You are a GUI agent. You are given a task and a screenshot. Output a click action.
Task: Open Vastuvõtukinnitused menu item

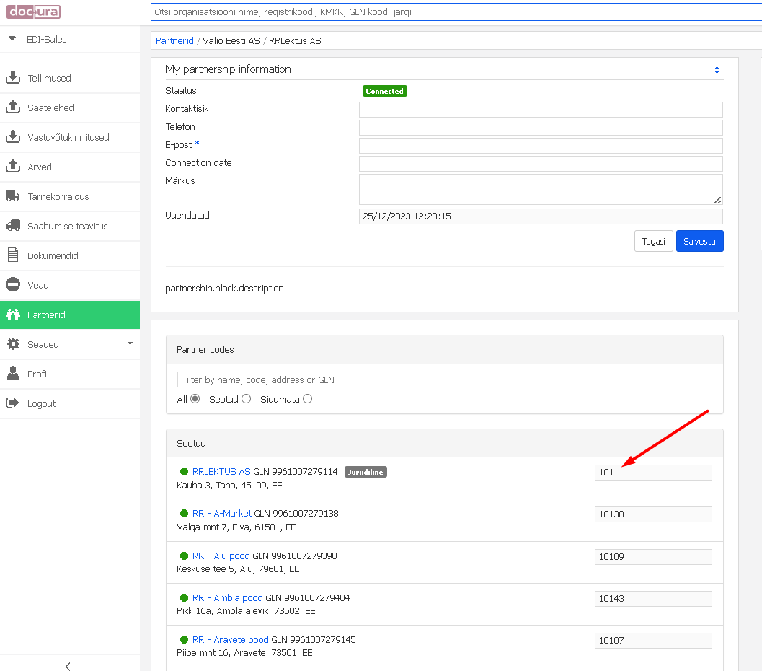(70, 137)
